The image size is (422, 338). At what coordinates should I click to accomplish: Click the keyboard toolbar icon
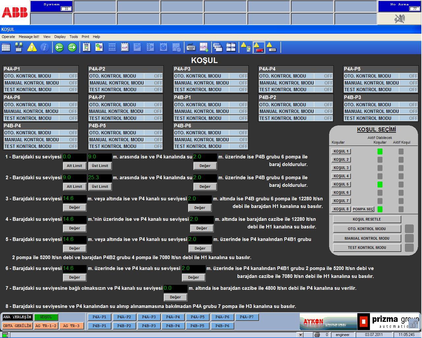tap(191, 48)
